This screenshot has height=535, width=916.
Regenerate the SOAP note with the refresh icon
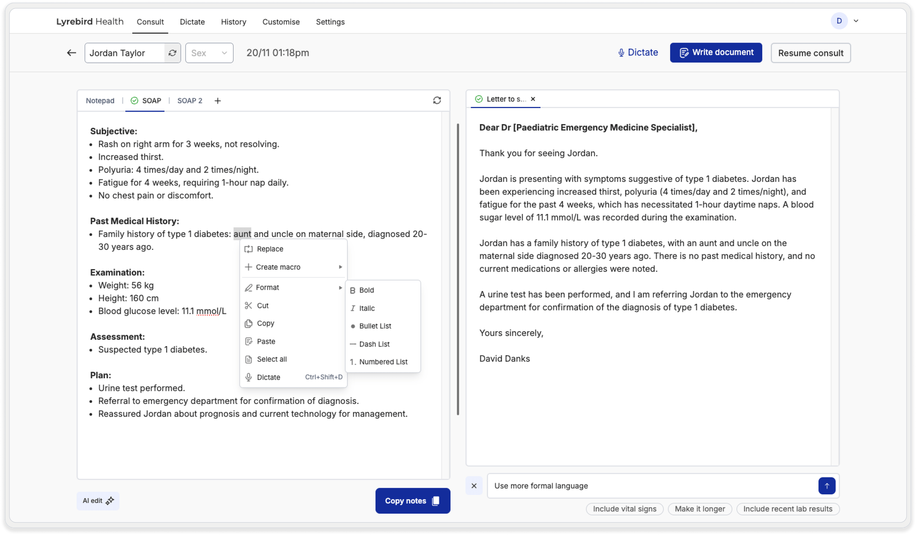click(437, 100)
